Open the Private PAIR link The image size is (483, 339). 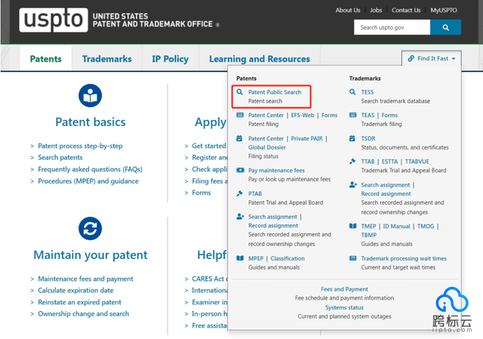click(307, 138)
